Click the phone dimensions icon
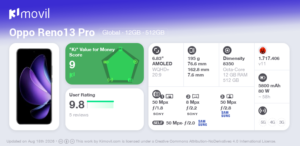Viewport: 300px width, 146px height. point(192,50)
